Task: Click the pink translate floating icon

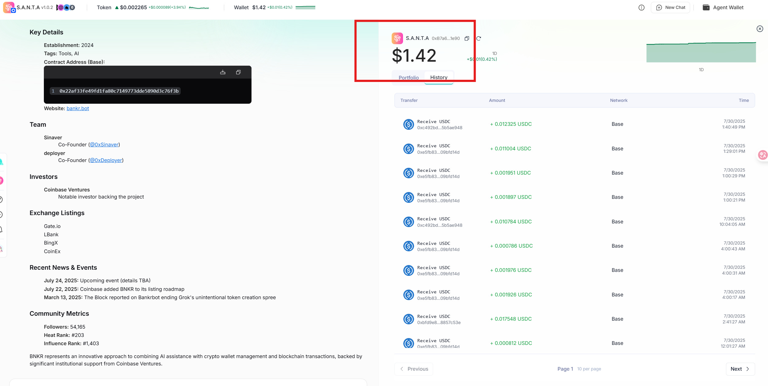Action: point(762,155)
